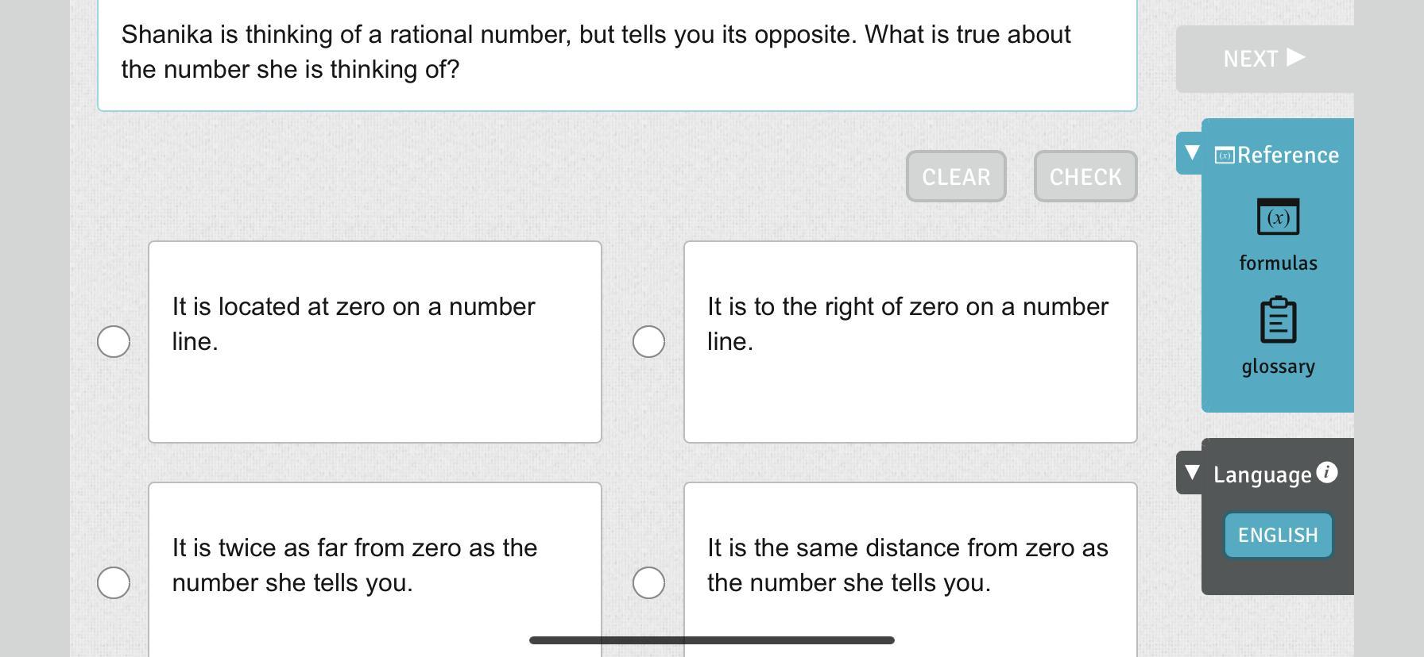
Task: Select radio for "right of zero"
Action: [648, 342]
